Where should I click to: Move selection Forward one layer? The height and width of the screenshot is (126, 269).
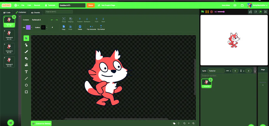coord(80,20)
